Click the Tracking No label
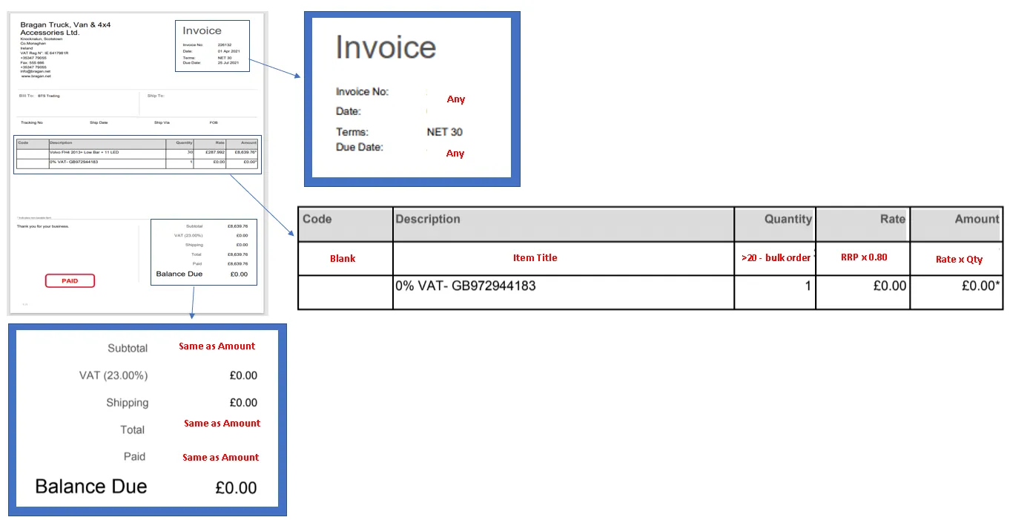 click(x=32, y=122)
